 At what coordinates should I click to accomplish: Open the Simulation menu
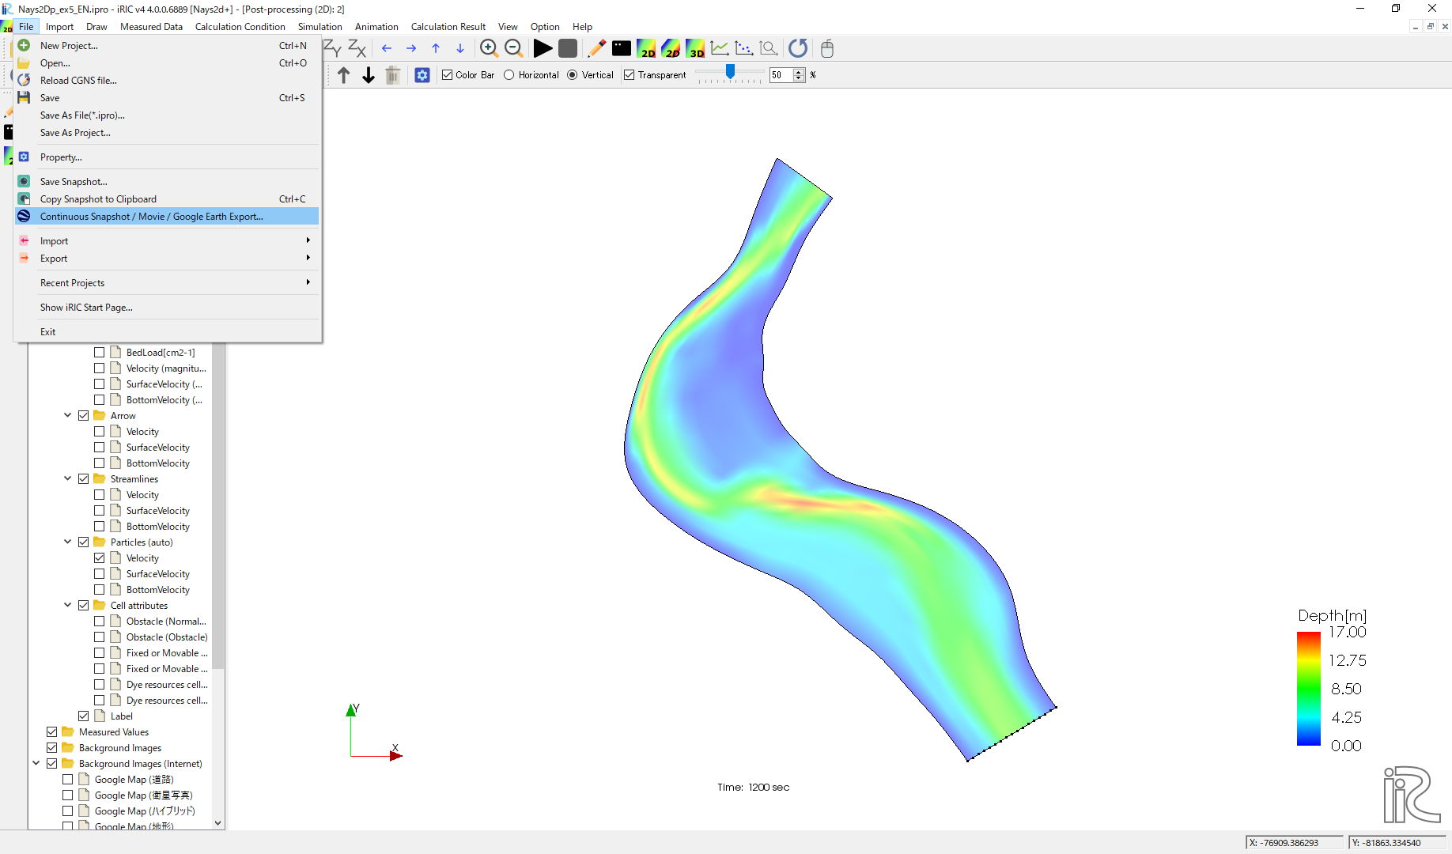[320, 27]
